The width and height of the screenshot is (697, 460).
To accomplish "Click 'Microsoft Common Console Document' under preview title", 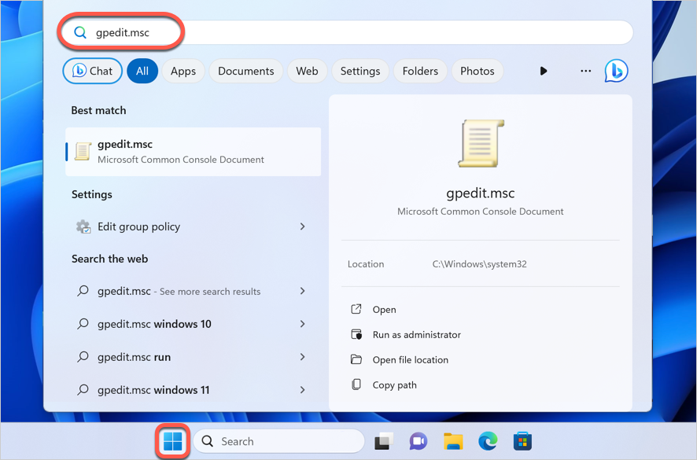I will pos(481,212).
